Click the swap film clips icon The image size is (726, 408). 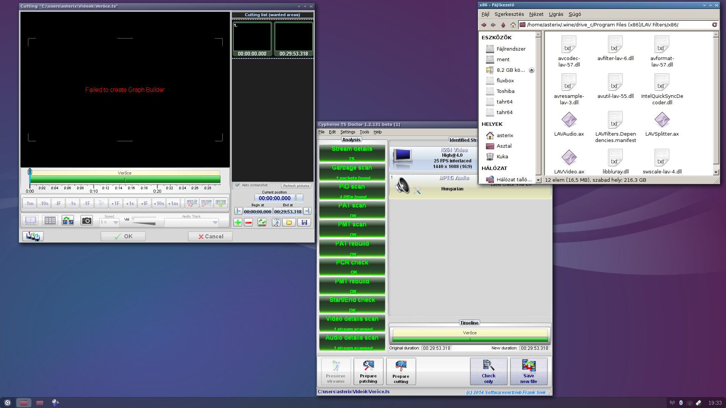pyautogui.click(x=68, y=221)
